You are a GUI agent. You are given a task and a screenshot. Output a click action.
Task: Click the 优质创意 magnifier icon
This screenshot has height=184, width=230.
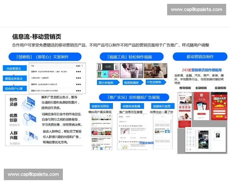coord(29,119)
